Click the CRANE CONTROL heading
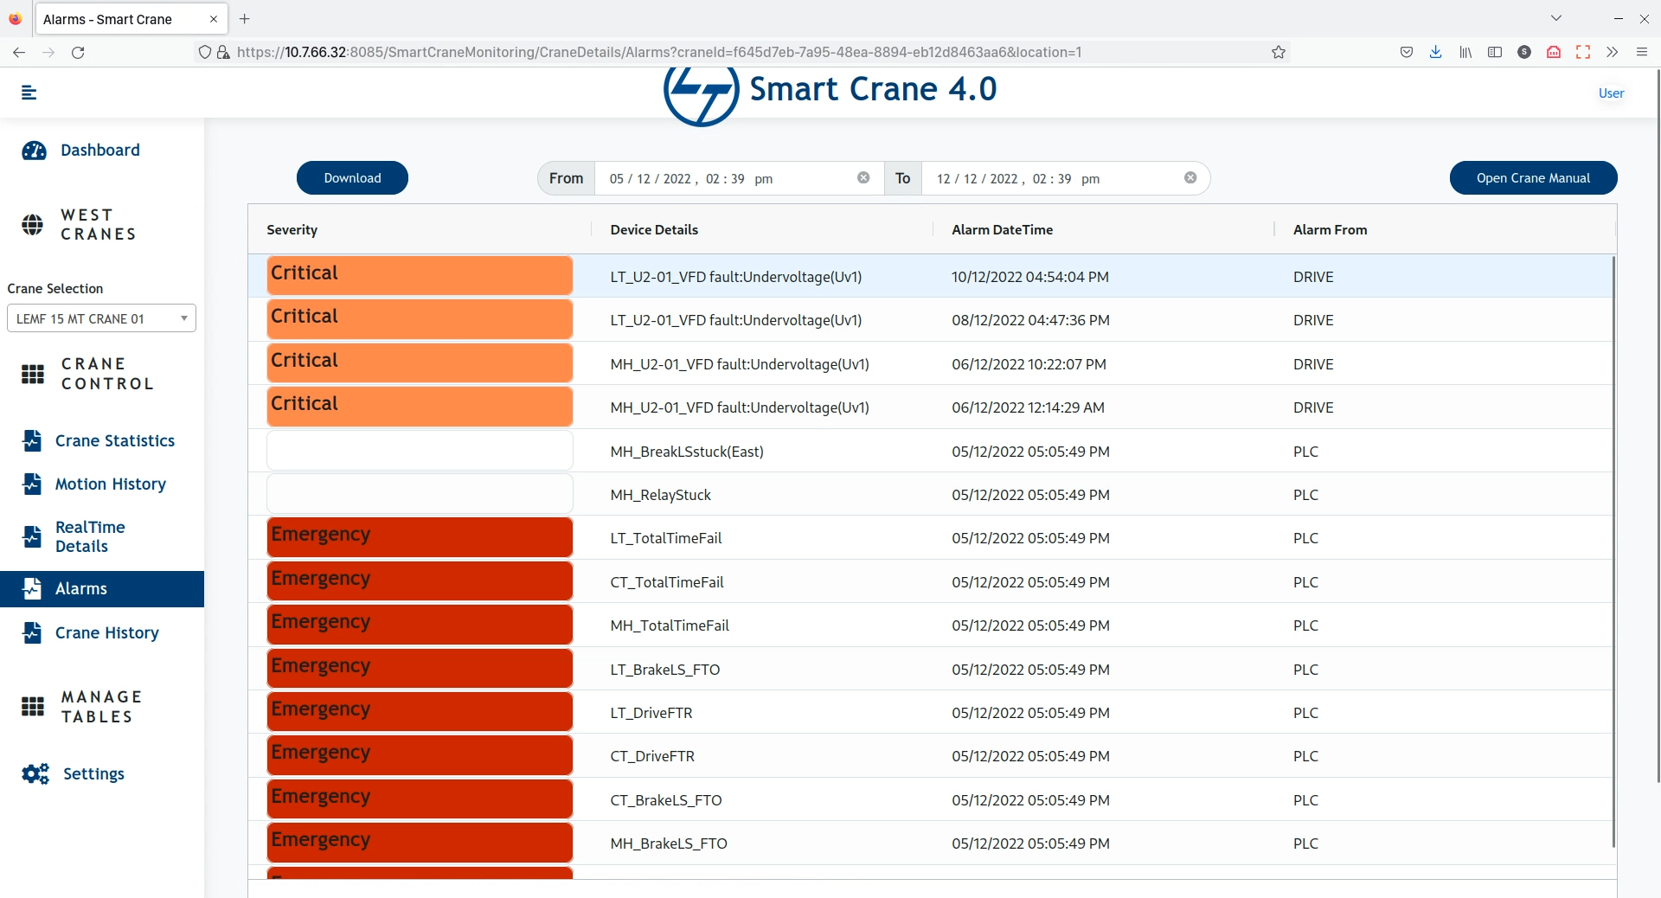This screenshot has height=898, width=1661. [107, 374]
